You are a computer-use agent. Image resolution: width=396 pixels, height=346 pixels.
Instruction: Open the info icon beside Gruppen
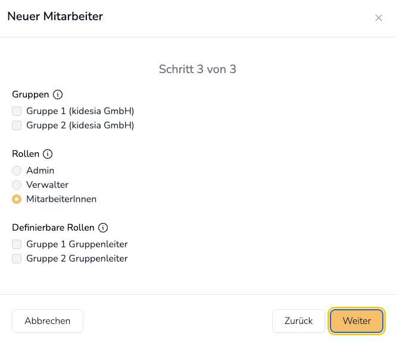pos(58,95)
